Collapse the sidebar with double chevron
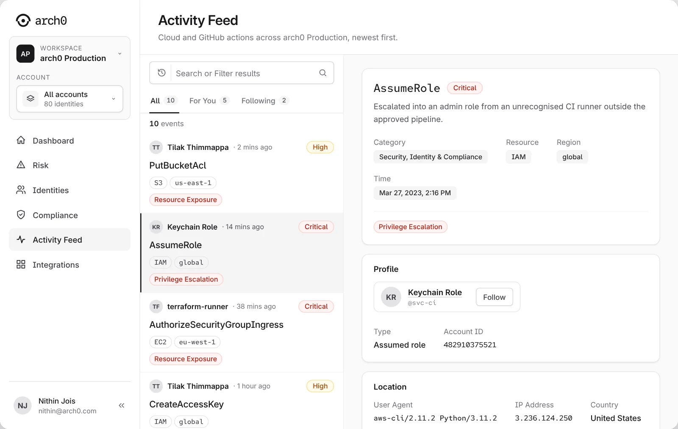This screenshot has height=429, width=678. [122, 405]
